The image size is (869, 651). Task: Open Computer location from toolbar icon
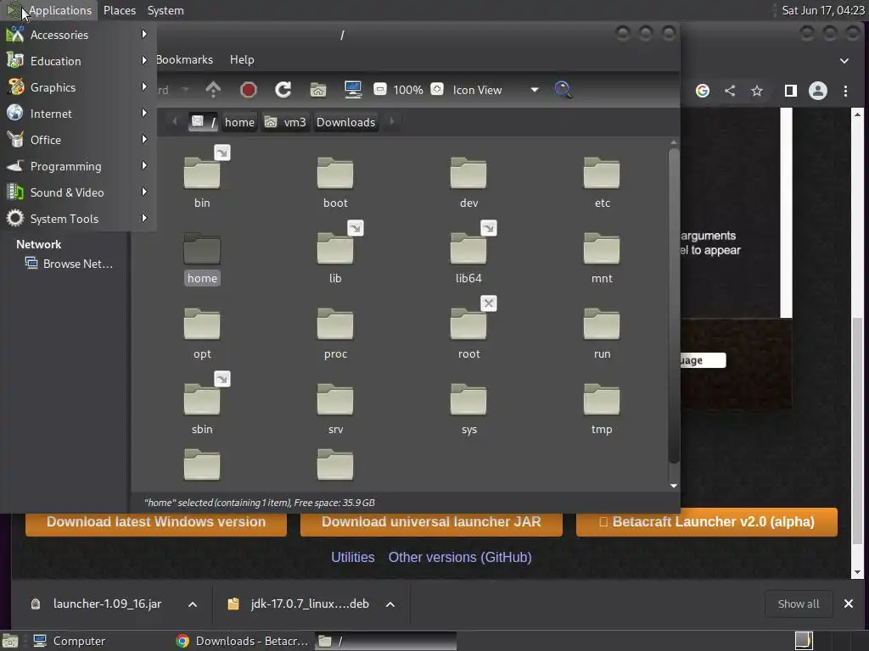pyautogui.click(x=353, y=90)
